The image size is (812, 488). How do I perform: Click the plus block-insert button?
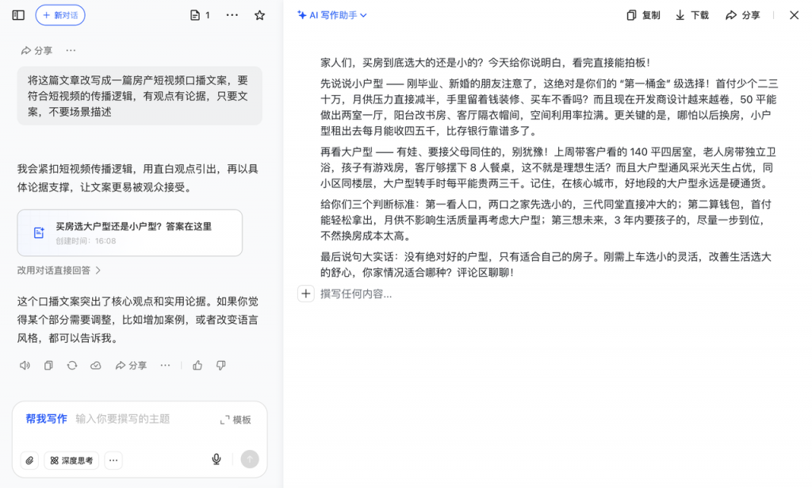point(306,294)
